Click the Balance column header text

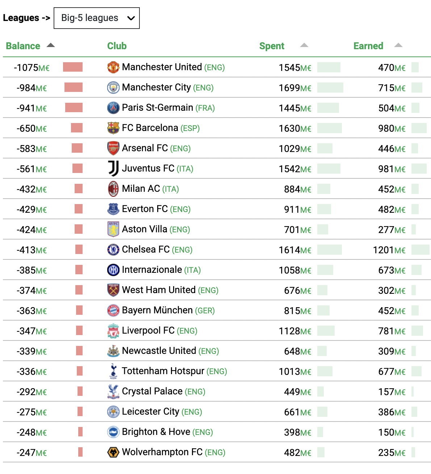pyautogui.click(x=23, y=46)
